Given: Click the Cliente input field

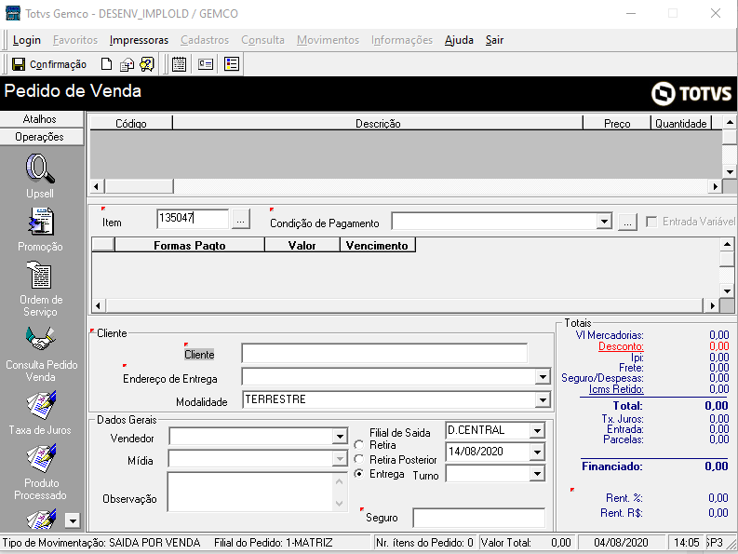Looking at the screenshot, I should [x=384, y=353].
